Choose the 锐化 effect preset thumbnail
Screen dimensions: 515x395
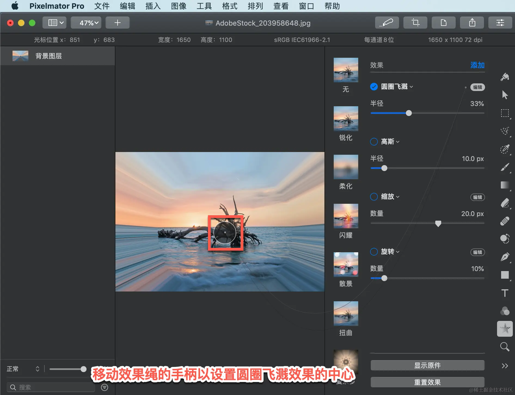346,118
